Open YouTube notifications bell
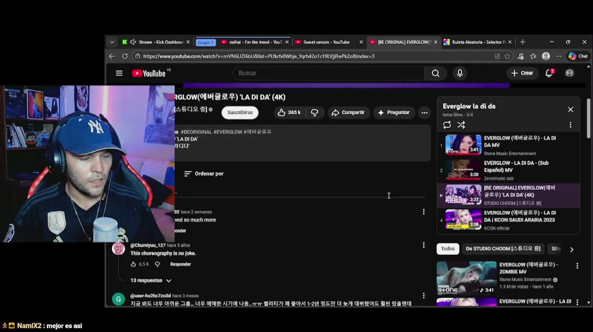593x332 pixels. [549, 73]
